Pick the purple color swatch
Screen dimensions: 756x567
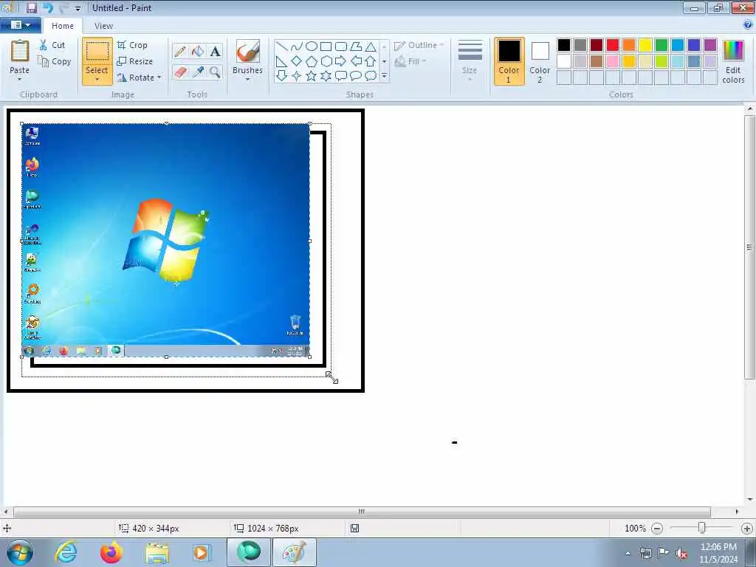click(710, 45)
